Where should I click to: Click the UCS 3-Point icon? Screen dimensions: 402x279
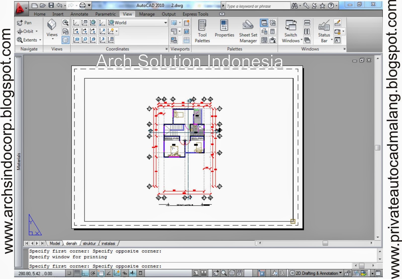click(102, 40)
